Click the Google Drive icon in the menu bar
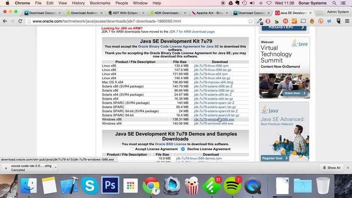The width and height of the screenshot is (352, 198). click(x=230, y=3)
